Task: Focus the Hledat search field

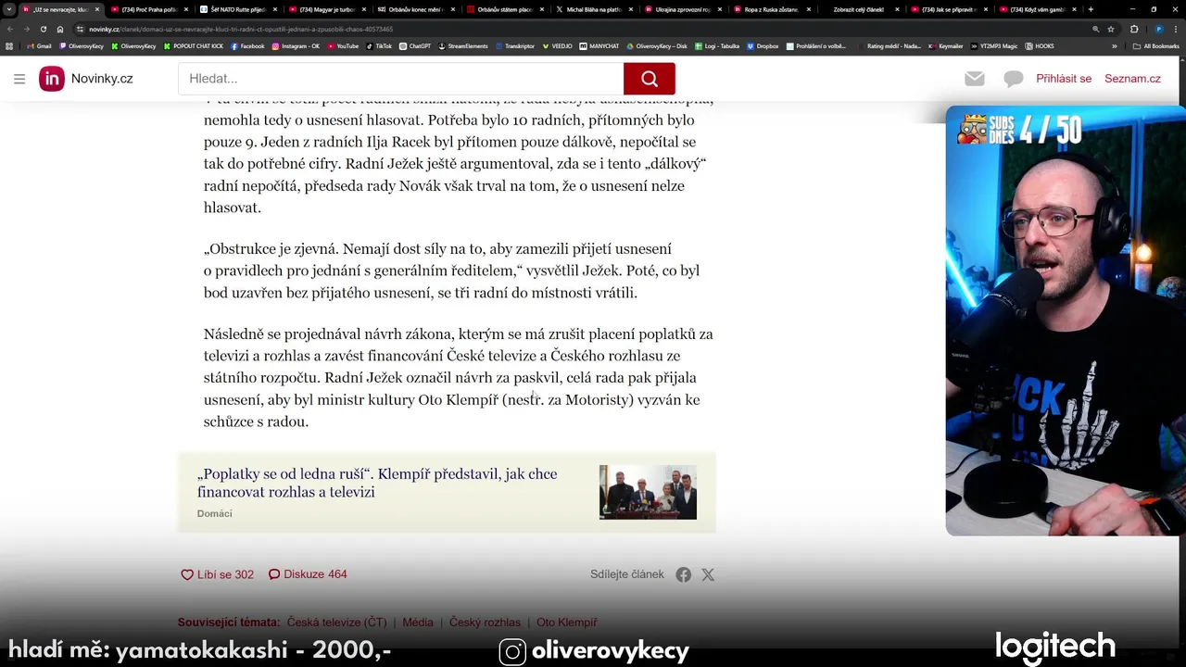Action: click(400, 79)
